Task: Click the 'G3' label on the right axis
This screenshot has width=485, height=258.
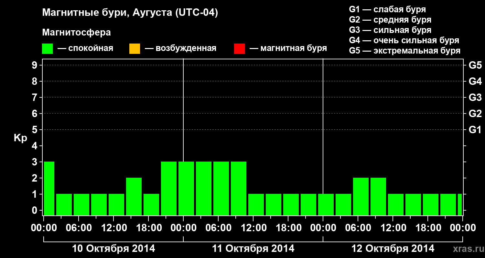Action: (x=475, y=97)
